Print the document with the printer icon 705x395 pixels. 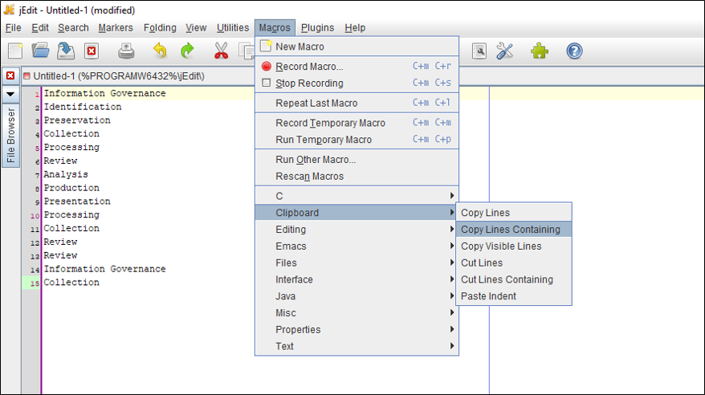click(126, 51)
